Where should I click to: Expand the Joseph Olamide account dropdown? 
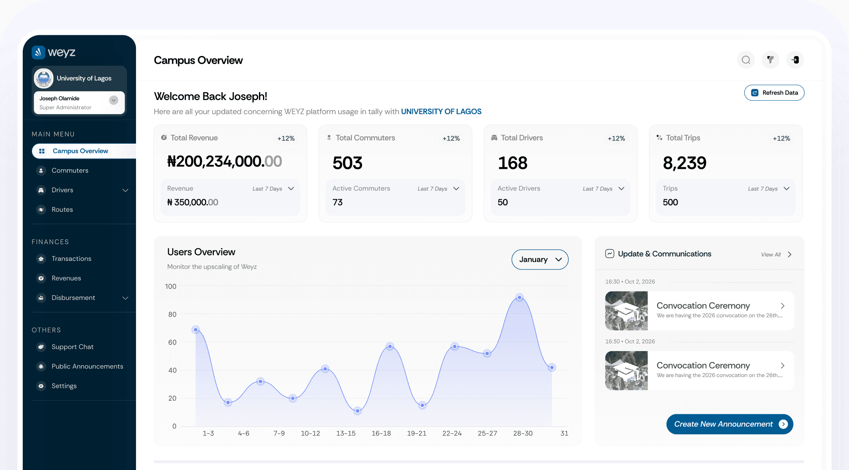(114, 100)
